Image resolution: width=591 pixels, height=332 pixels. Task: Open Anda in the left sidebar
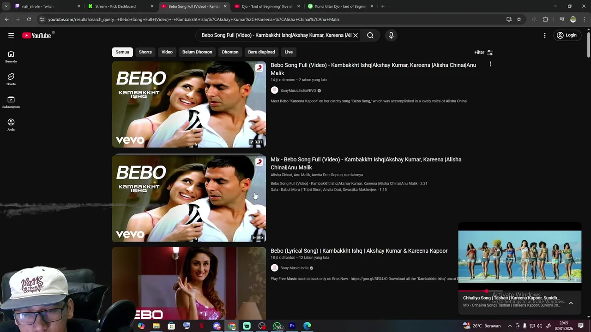pyautogui.click(x=11, y=125)
